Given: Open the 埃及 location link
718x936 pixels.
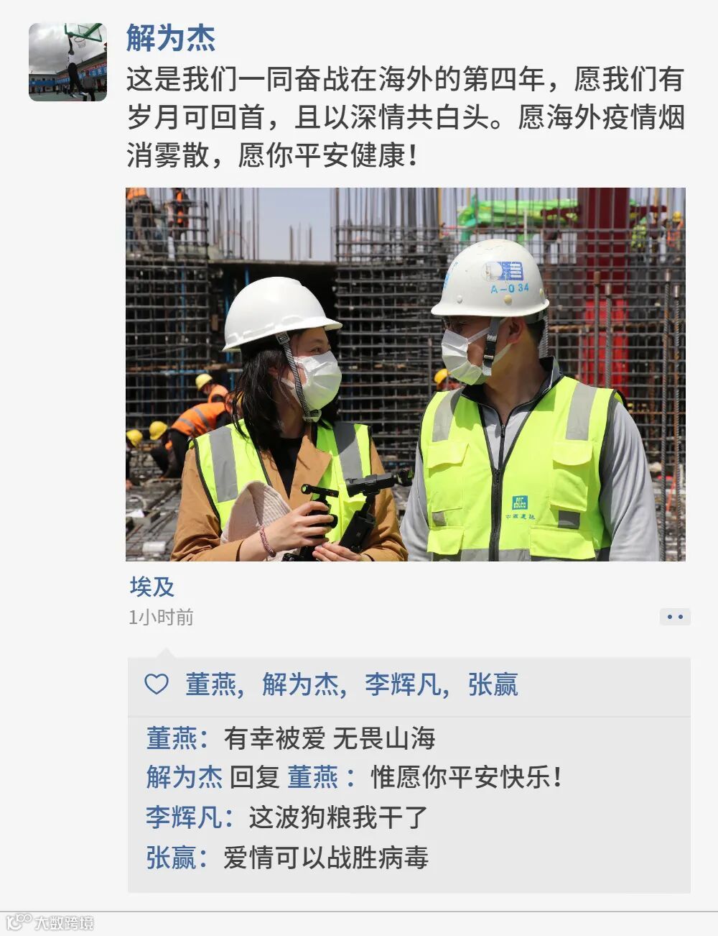Looking at the screenshot, I should (x=151, y=587).
